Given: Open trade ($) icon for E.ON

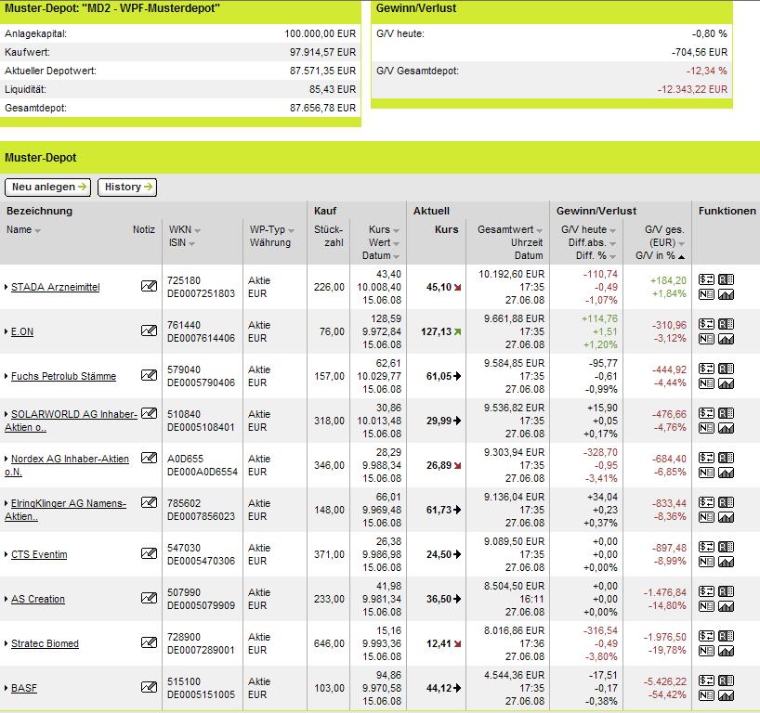Looking at the screenshot, I should (x=706, y=324).
